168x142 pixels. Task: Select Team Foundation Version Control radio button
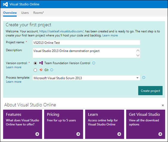pos(35,63)
